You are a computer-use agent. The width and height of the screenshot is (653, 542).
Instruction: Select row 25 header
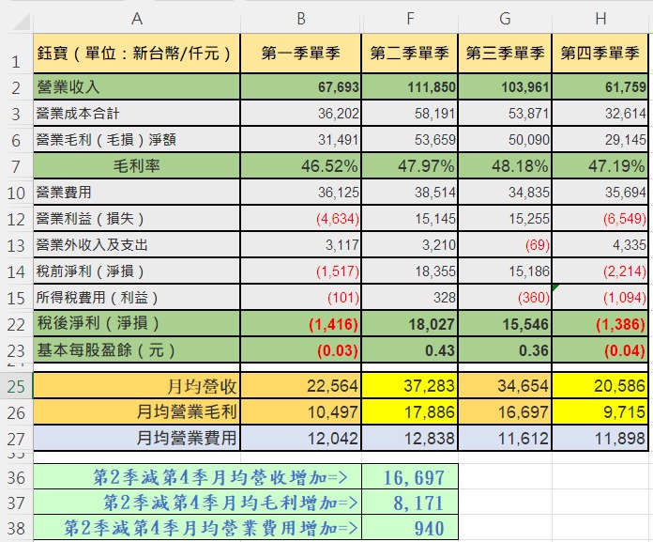(16, 386)
